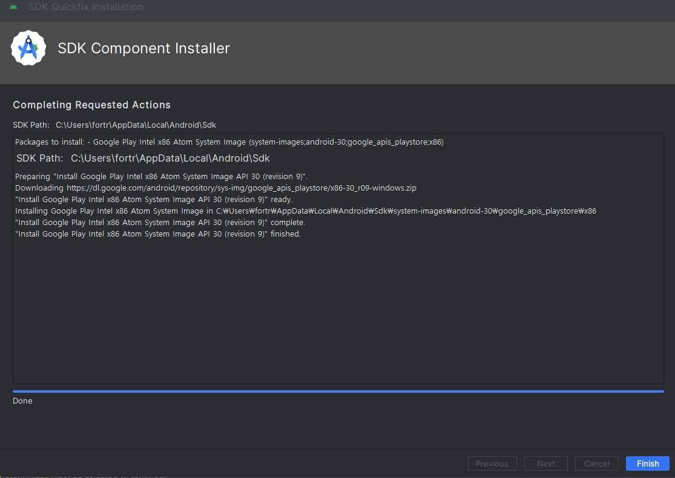The image size is (675, 478).
Task: Click the Finish button
Action: point(647,463)
